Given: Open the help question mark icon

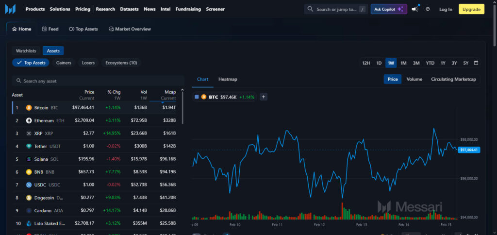Looking at the screenshot, I should pos(428,9).
